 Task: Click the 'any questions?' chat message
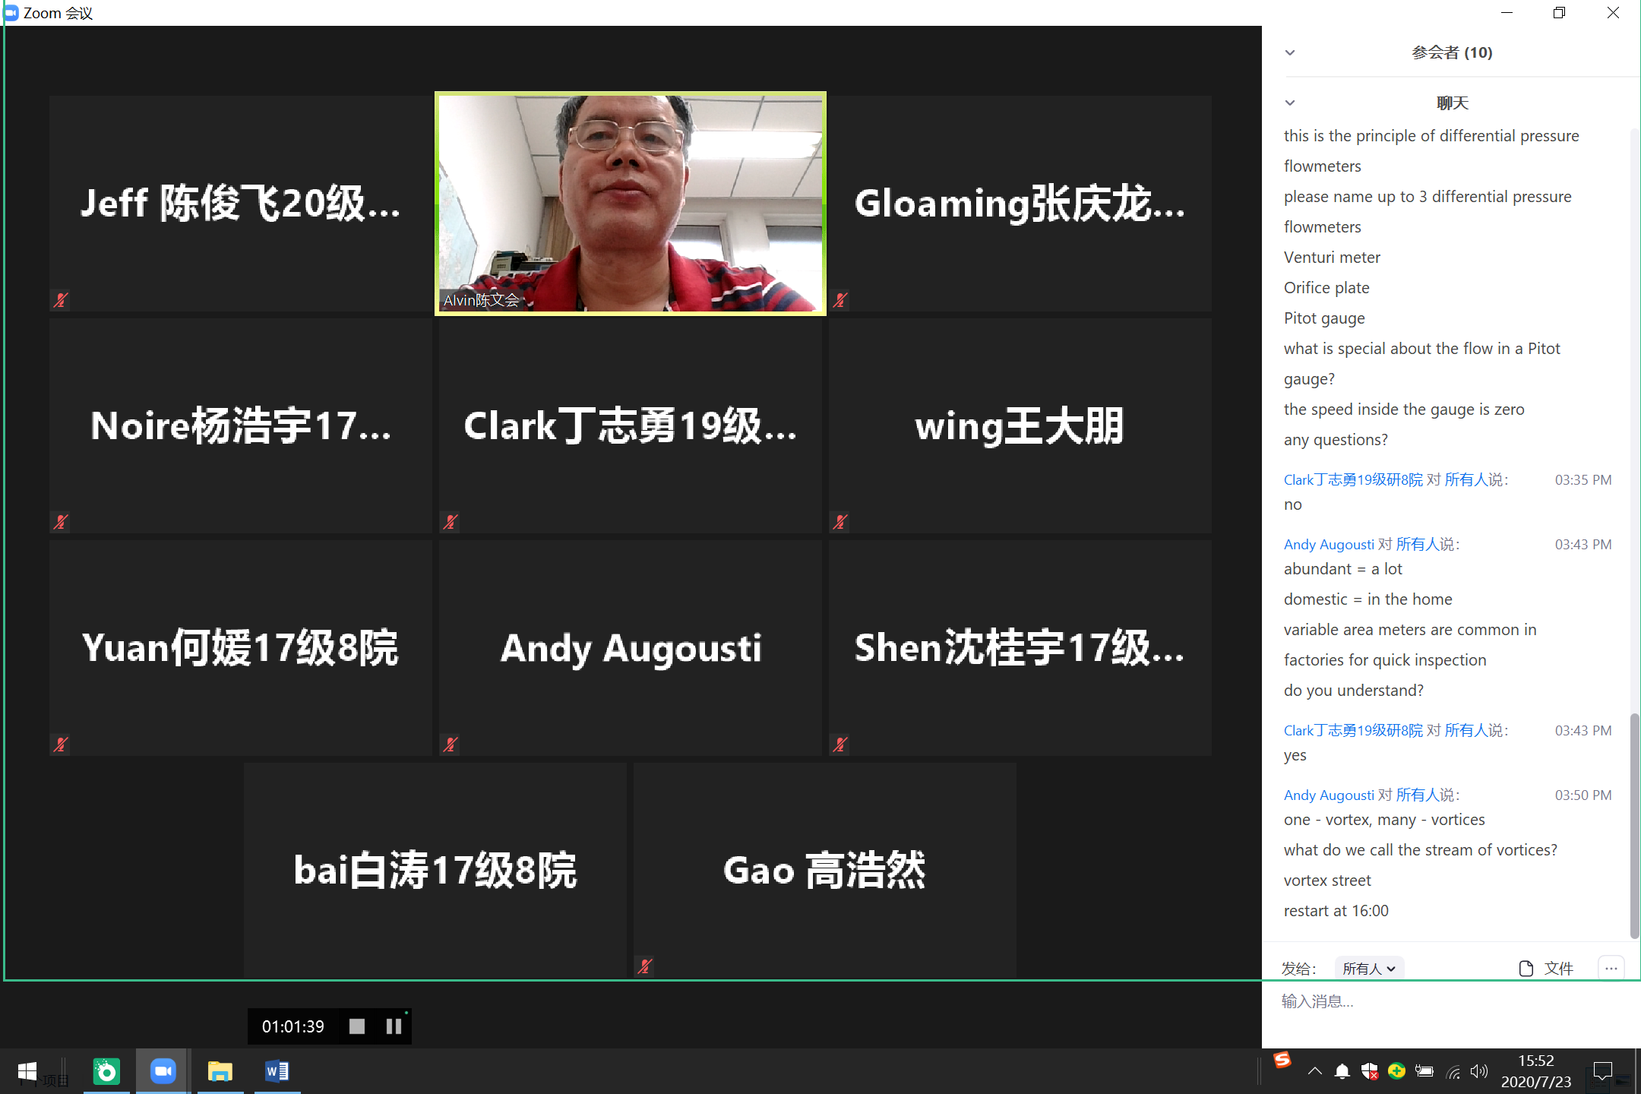(1336, 440)
